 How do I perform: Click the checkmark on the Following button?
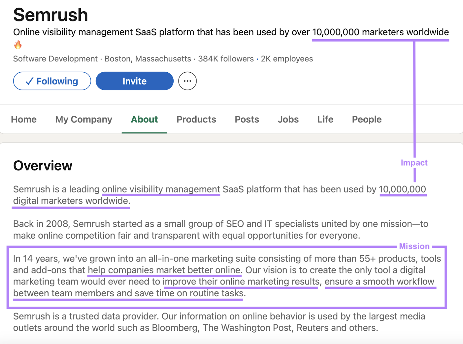pos(29,81)
